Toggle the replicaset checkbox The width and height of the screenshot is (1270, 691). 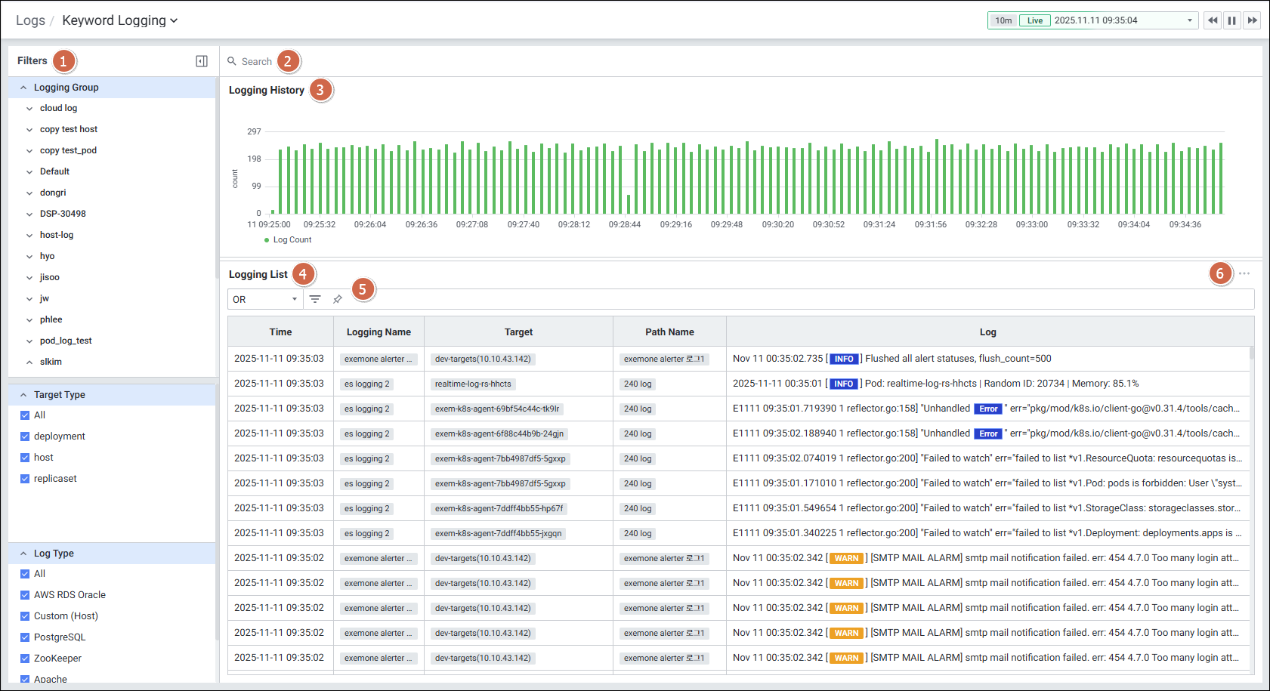point(25,479)
